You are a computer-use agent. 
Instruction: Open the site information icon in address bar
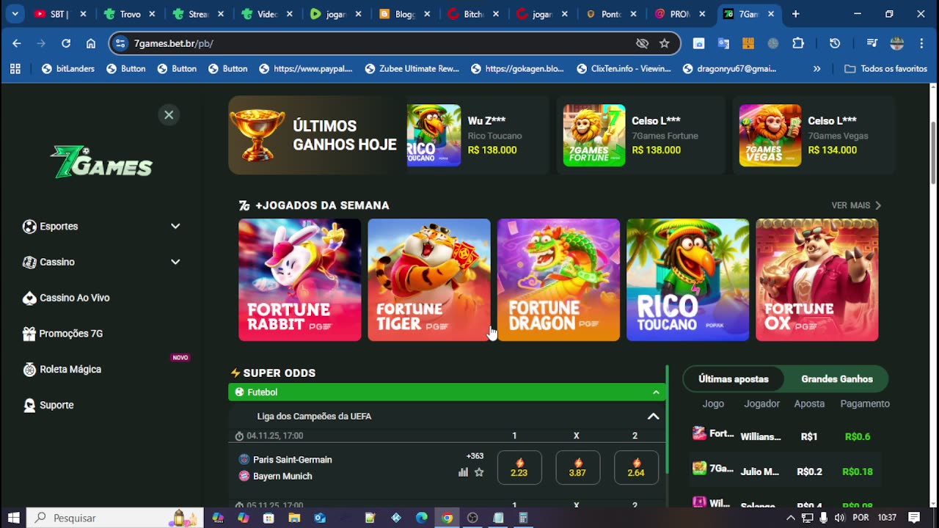pyautogui.click(x=122, y=43)
